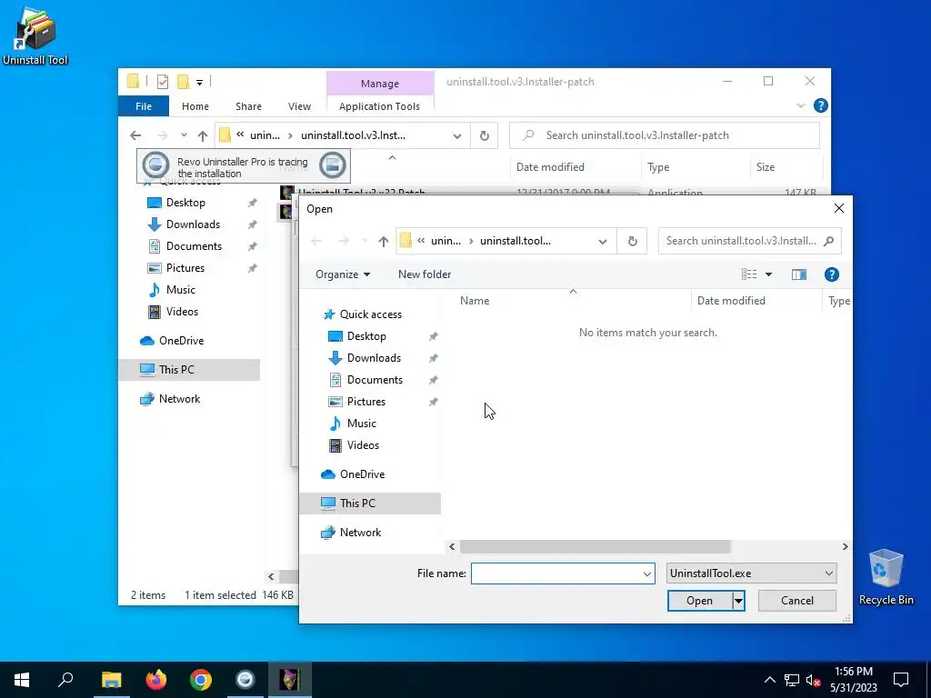
Task: Switch to the Home ribbon tab
Action: pos(195,106)
